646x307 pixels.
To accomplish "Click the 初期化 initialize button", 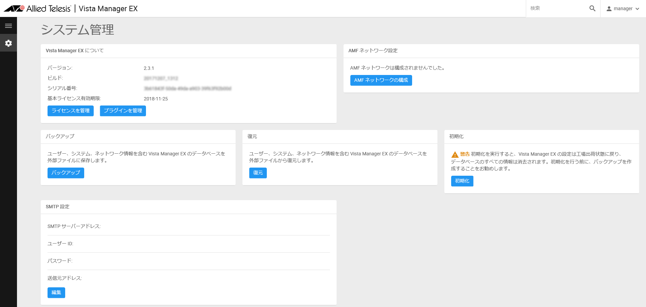I will 462,181.
